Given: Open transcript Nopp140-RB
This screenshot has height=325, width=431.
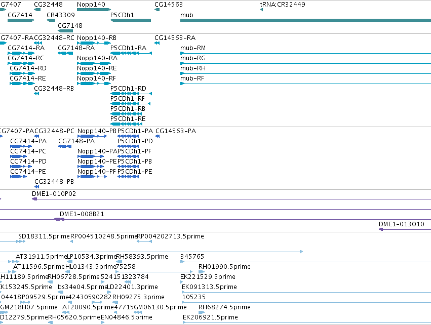Looking at the screenshot, I should (94, 43).
